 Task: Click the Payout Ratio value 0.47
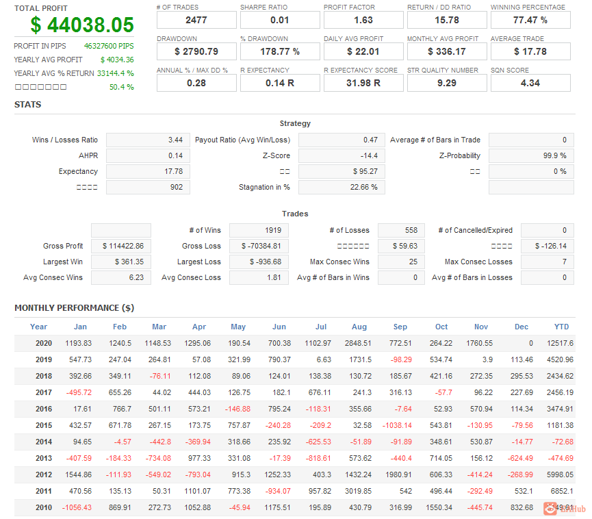[342, 140]
